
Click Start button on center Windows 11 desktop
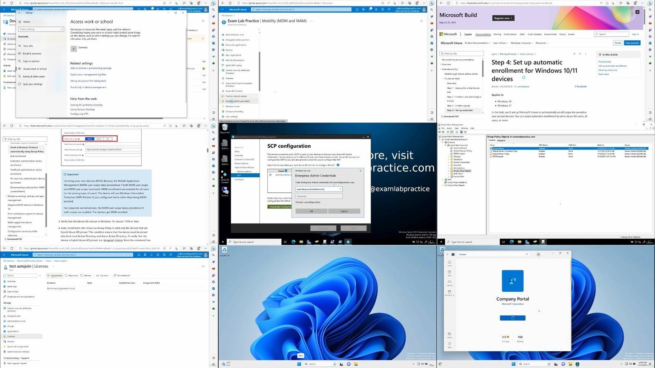[x=299, y=364]
